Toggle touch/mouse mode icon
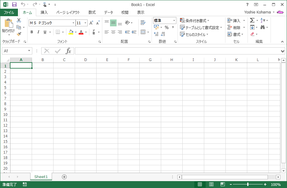Screen dimensions: 287x188 coord(45,4)
